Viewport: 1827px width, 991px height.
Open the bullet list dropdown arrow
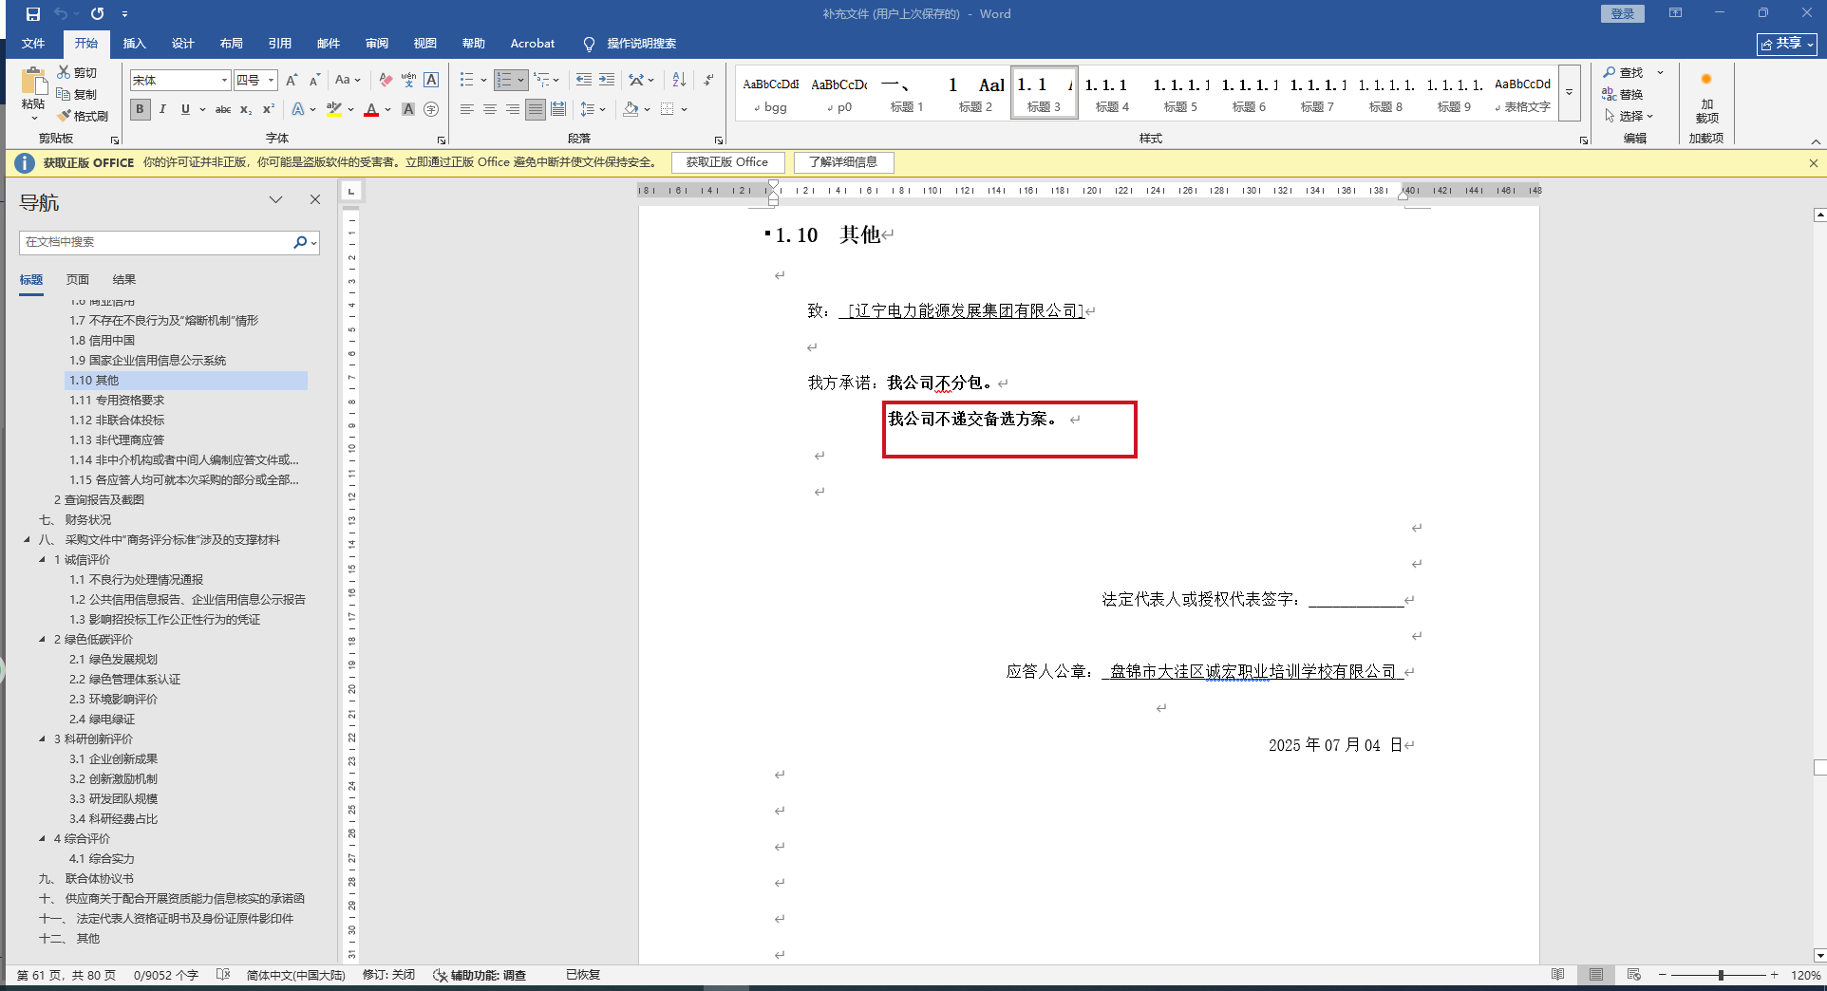tap(483, 81)
